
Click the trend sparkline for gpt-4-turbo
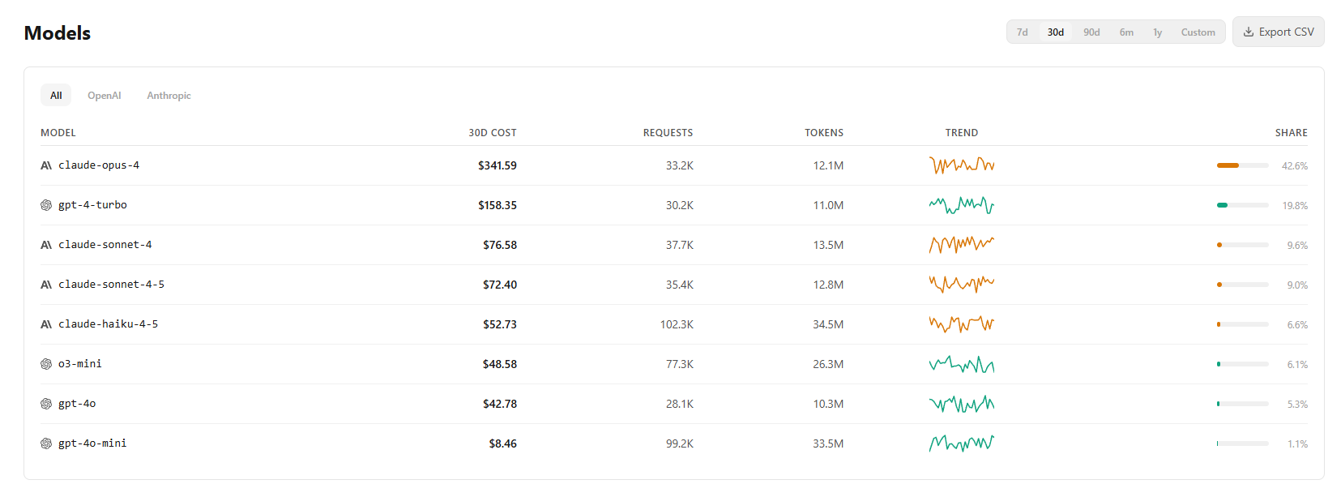click(961, 204)
